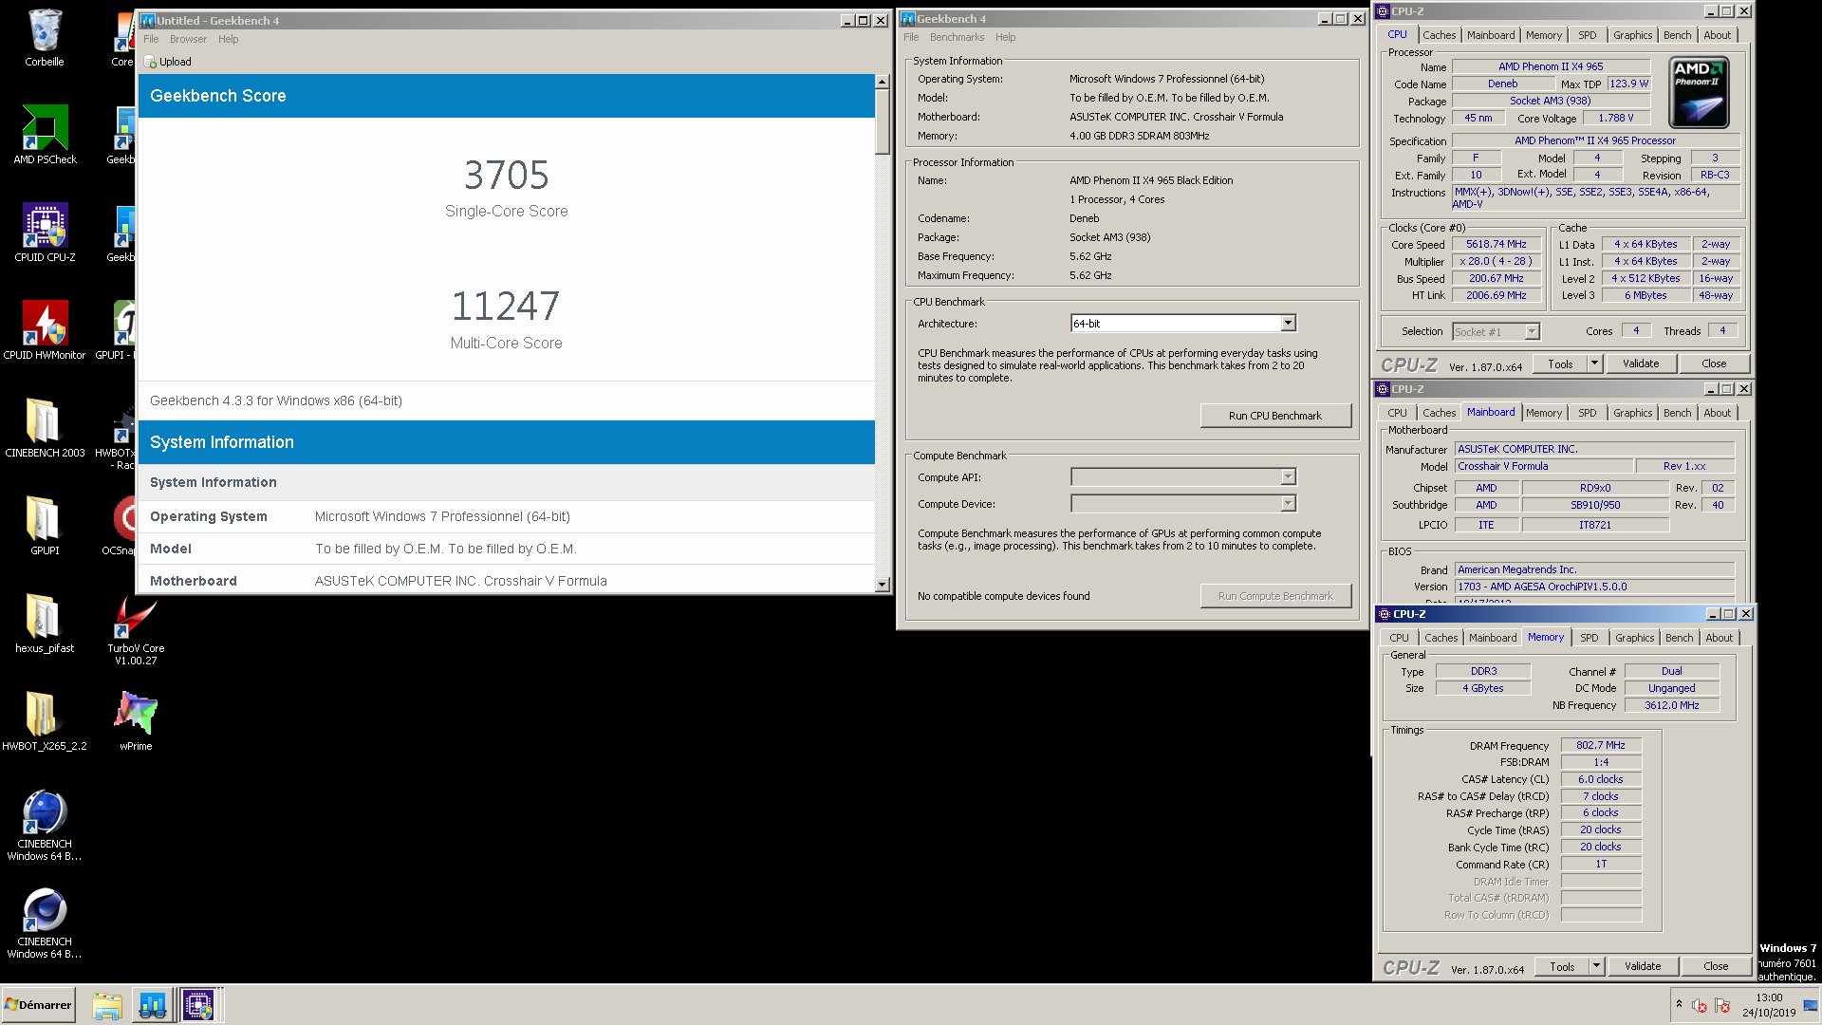1822x1025 pixels.
Task: Open Browser menu in Geekbench results window
Action: (x=188, y=39)
